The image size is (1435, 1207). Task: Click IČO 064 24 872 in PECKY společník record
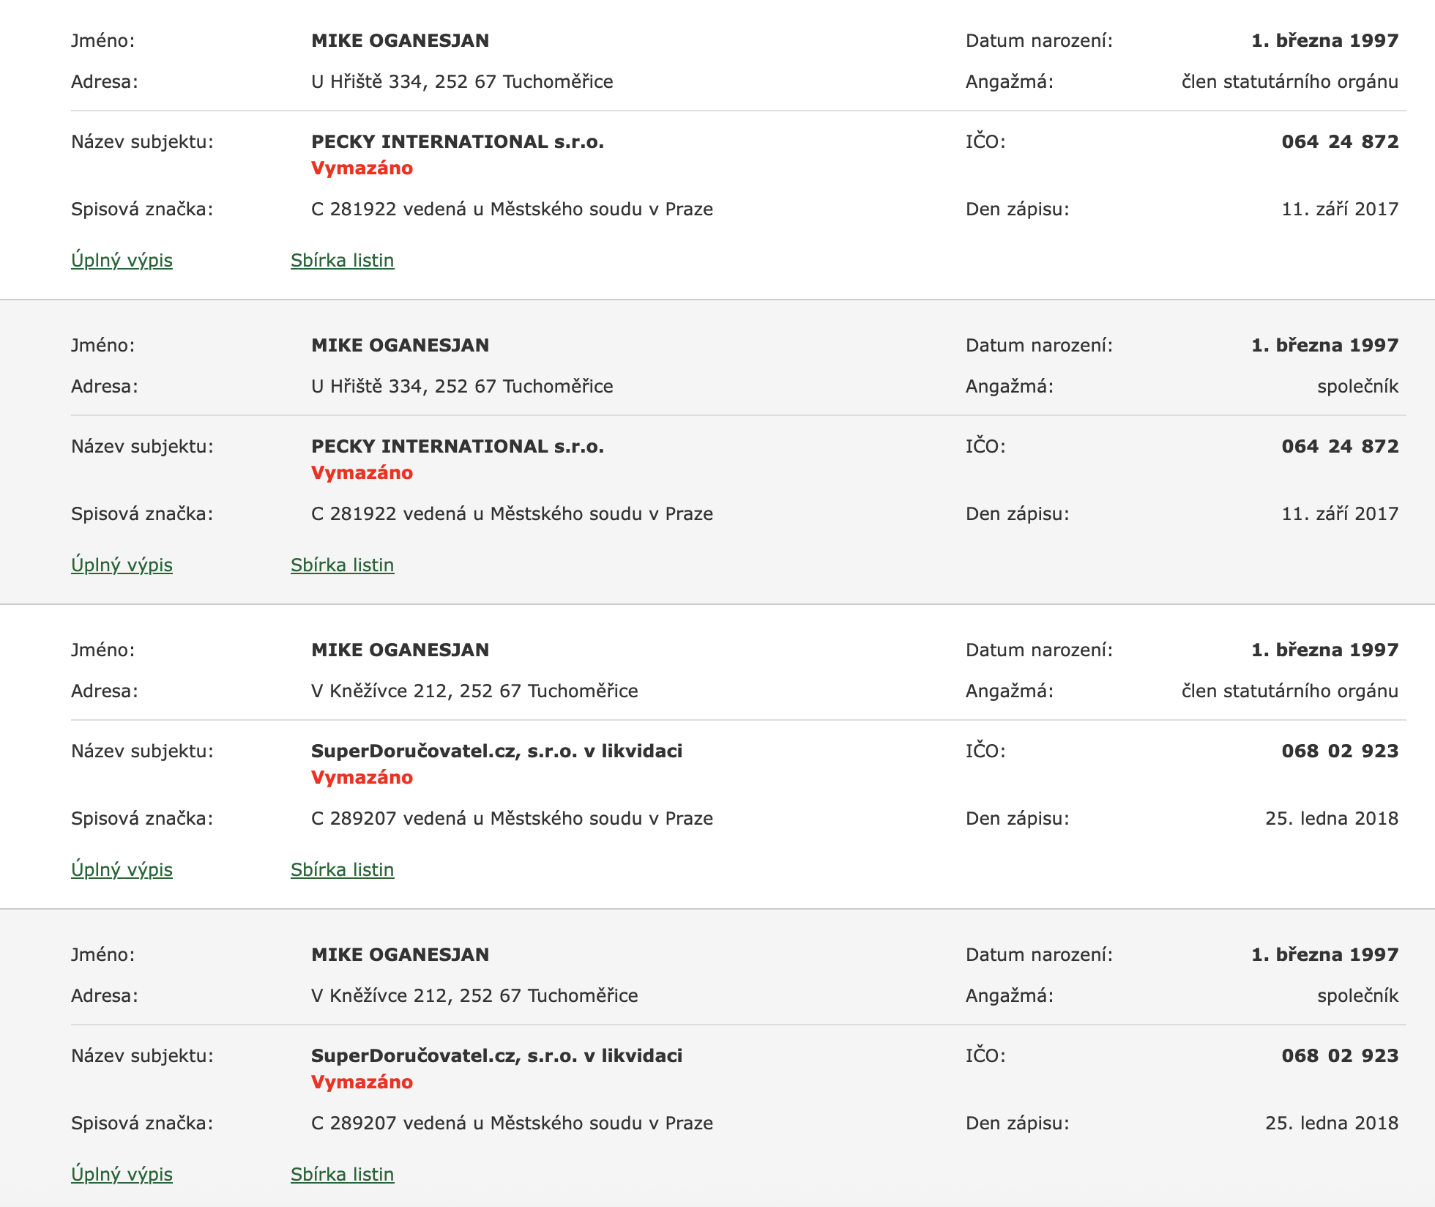coord(1340,446)
